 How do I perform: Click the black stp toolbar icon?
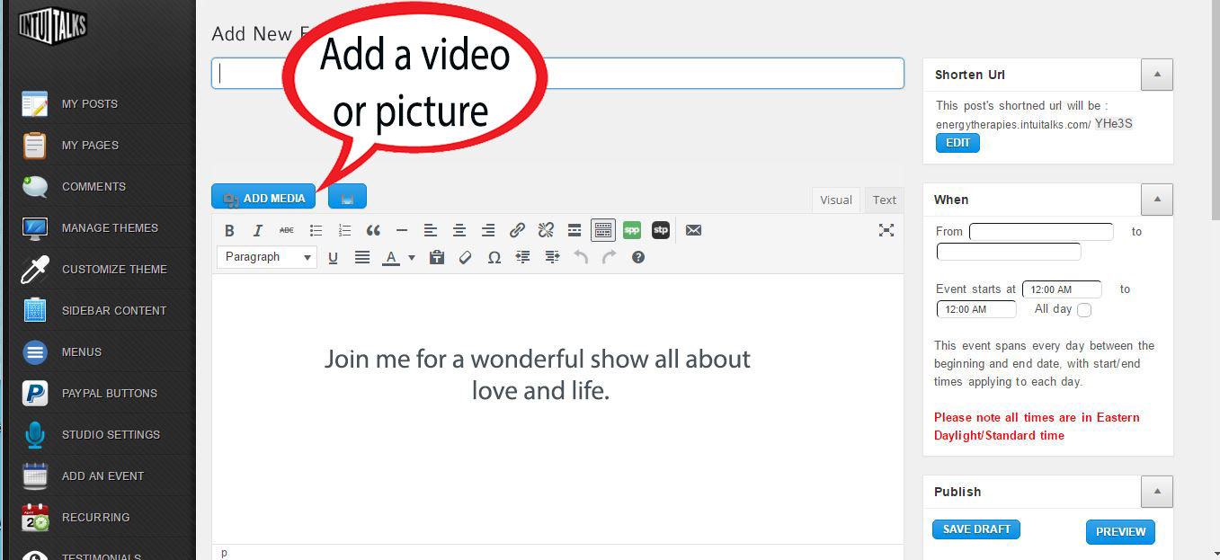pyautogui.click(x=661, y=230)
